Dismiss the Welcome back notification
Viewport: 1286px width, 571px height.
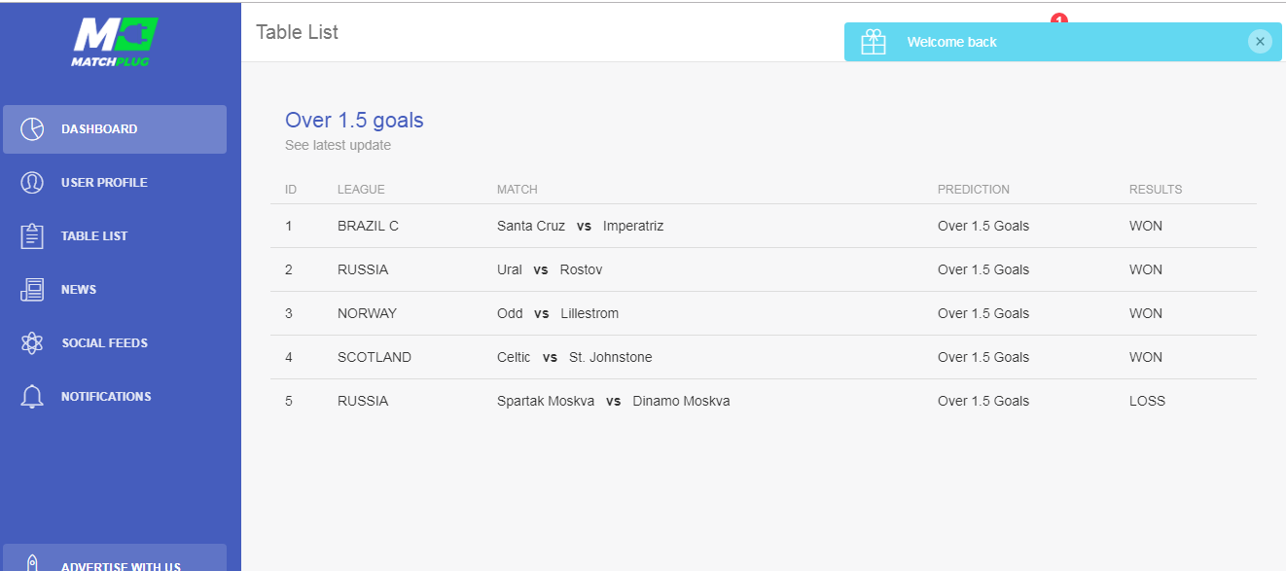tap(1260, 42)
